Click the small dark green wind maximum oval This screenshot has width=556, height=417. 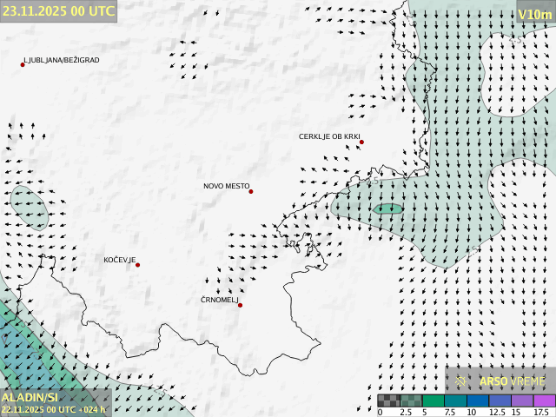pyautogui.click(x=387, y=208)
